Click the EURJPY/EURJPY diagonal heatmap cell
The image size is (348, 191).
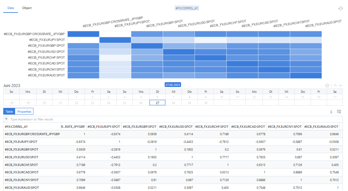pyautogui.click(x=115, y=40)
